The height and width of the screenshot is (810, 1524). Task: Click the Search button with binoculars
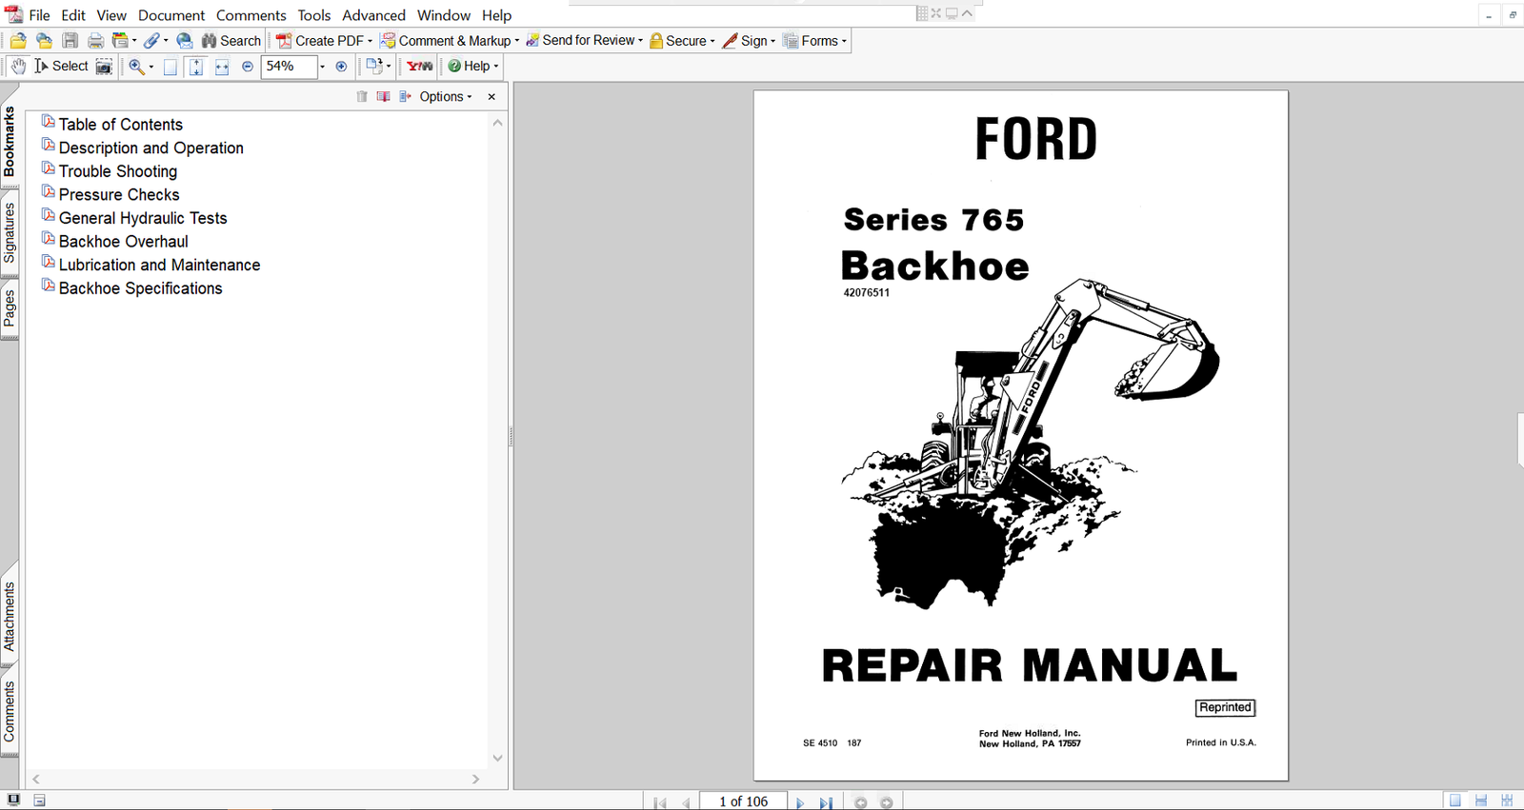[x=231, y=41]
